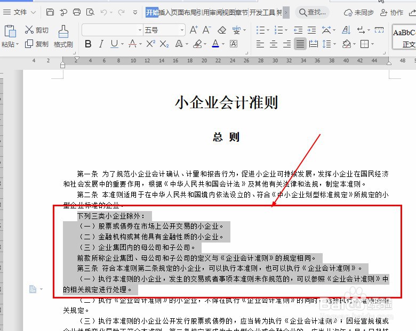Screen dimensions: 416x331
Task: Click the text effects outlined A icon
Action: 179,44
